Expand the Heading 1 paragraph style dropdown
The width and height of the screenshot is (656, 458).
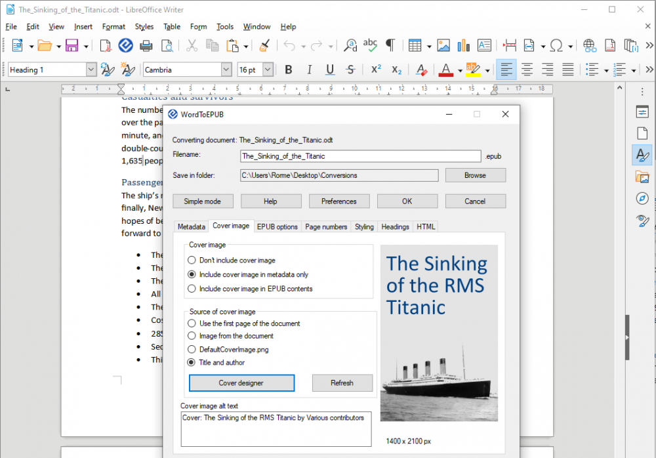click(91, 70)
